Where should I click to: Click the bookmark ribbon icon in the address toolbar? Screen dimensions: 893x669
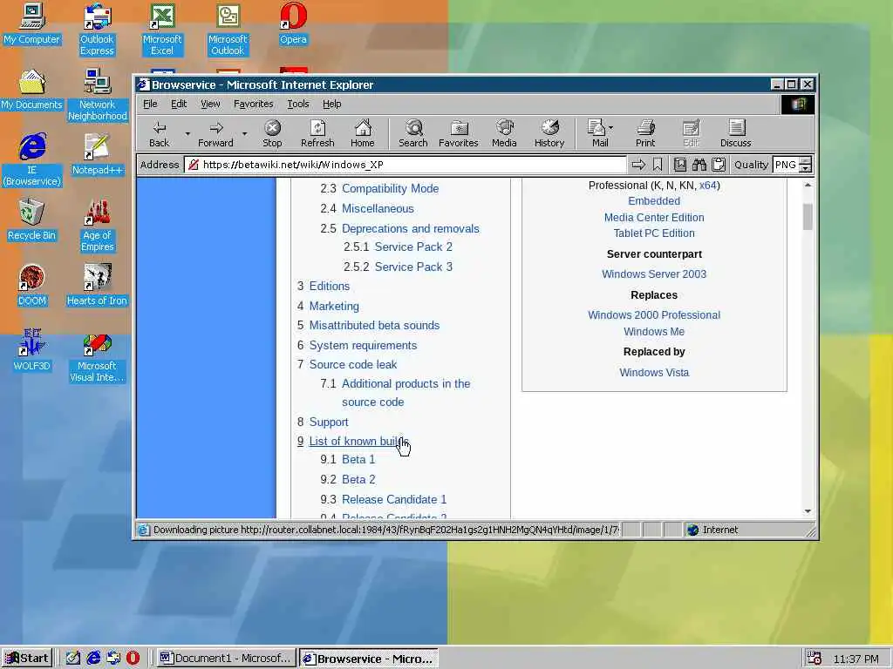coord(658,165)
